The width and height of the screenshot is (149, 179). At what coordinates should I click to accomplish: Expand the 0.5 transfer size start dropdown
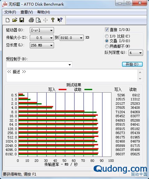pos(42,38)
